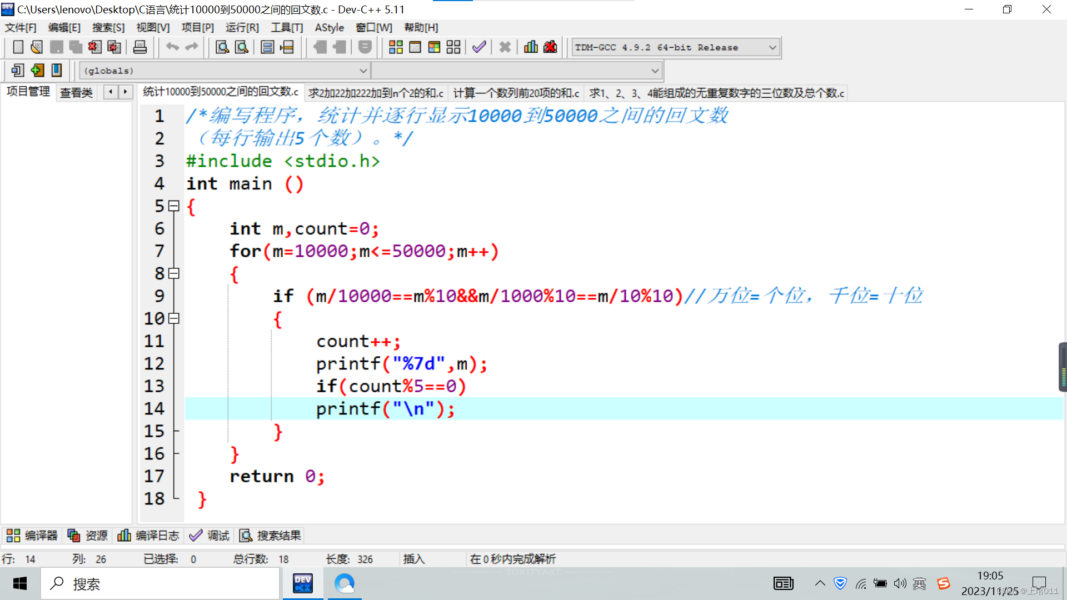Open the empty function list dropdown
Image resolution: width=1067 pixels, height=600 pixels.
(655, 71)
